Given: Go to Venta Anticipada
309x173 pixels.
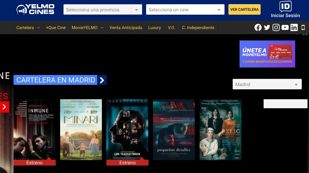Looking at the screenshot, I should tap(126, 28).
